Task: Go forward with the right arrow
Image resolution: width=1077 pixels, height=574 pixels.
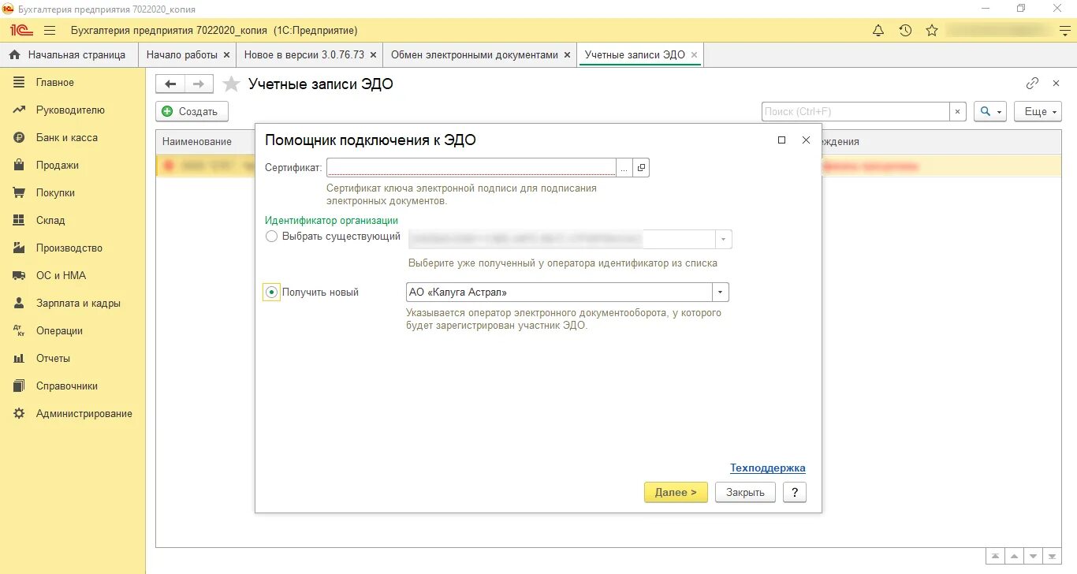Action: coord(199,84)
